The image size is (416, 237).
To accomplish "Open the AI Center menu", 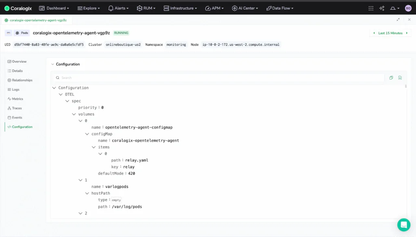I will pyautogui.click(x=245, y=8).
